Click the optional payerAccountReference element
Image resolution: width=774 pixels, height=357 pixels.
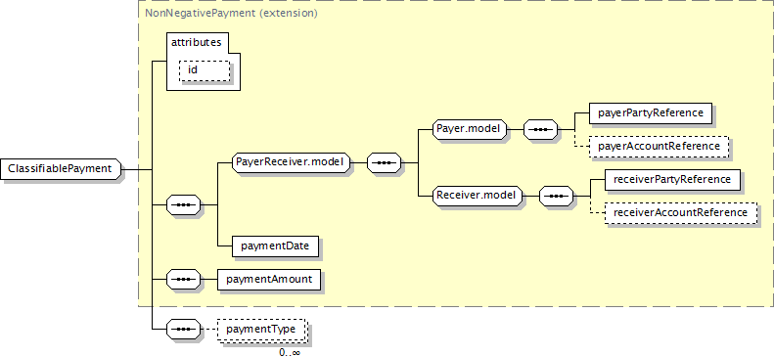(659, 147)
